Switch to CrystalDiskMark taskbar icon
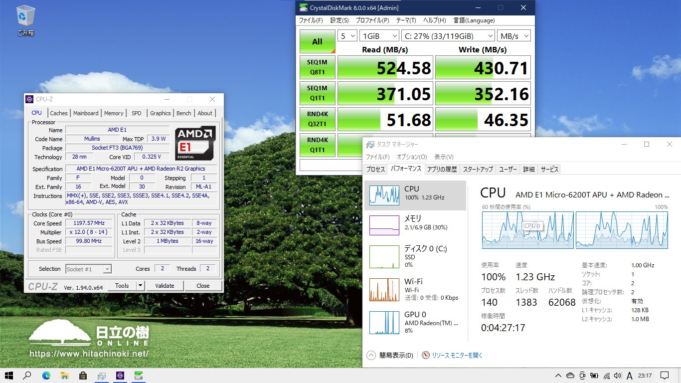681x383 pixels. [x=138, y=376]
